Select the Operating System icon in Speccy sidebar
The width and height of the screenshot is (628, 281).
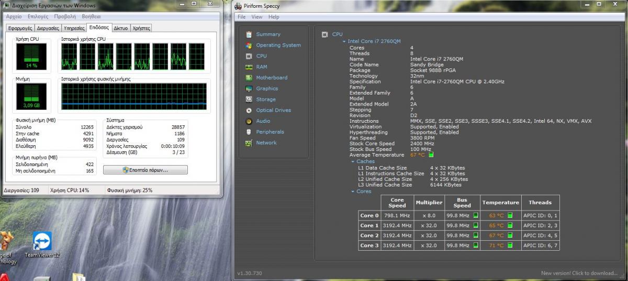249,45
